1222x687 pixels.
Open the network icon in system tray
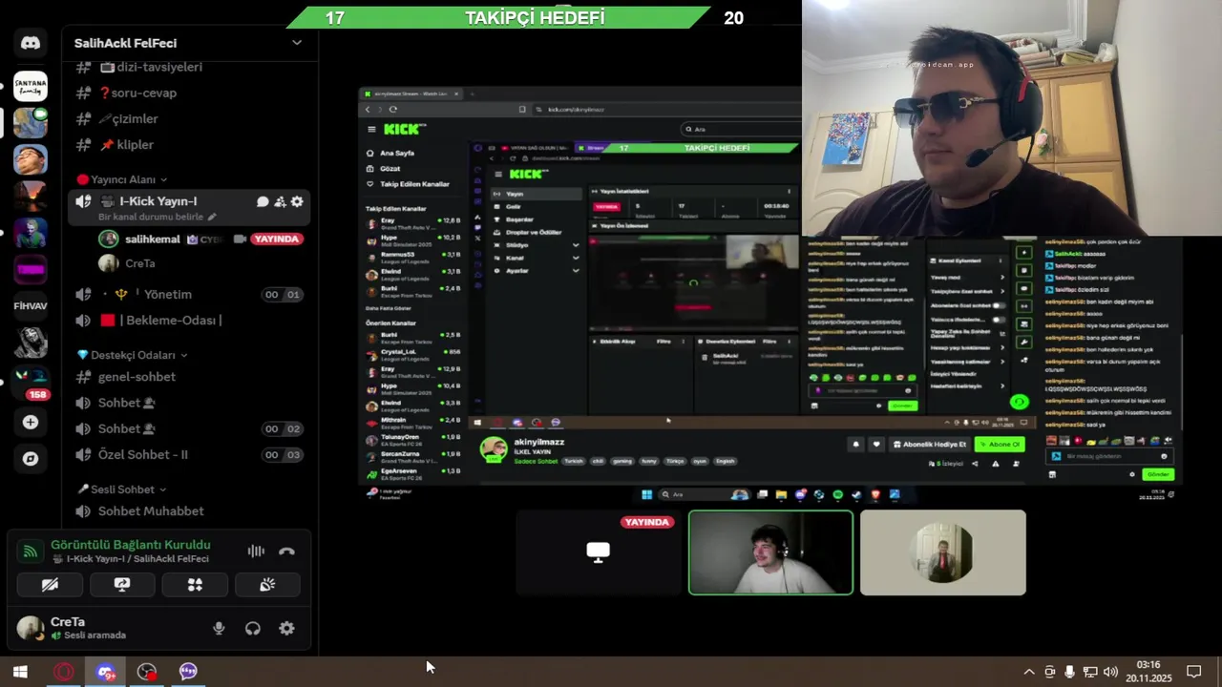tap(1090, 672)
